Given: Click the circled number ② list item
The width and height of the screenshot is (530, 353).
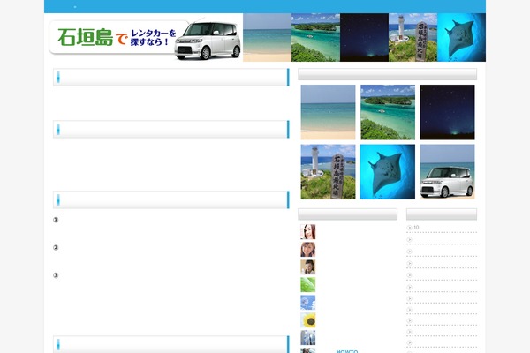Looking at the screenshot, I should 56,248.
